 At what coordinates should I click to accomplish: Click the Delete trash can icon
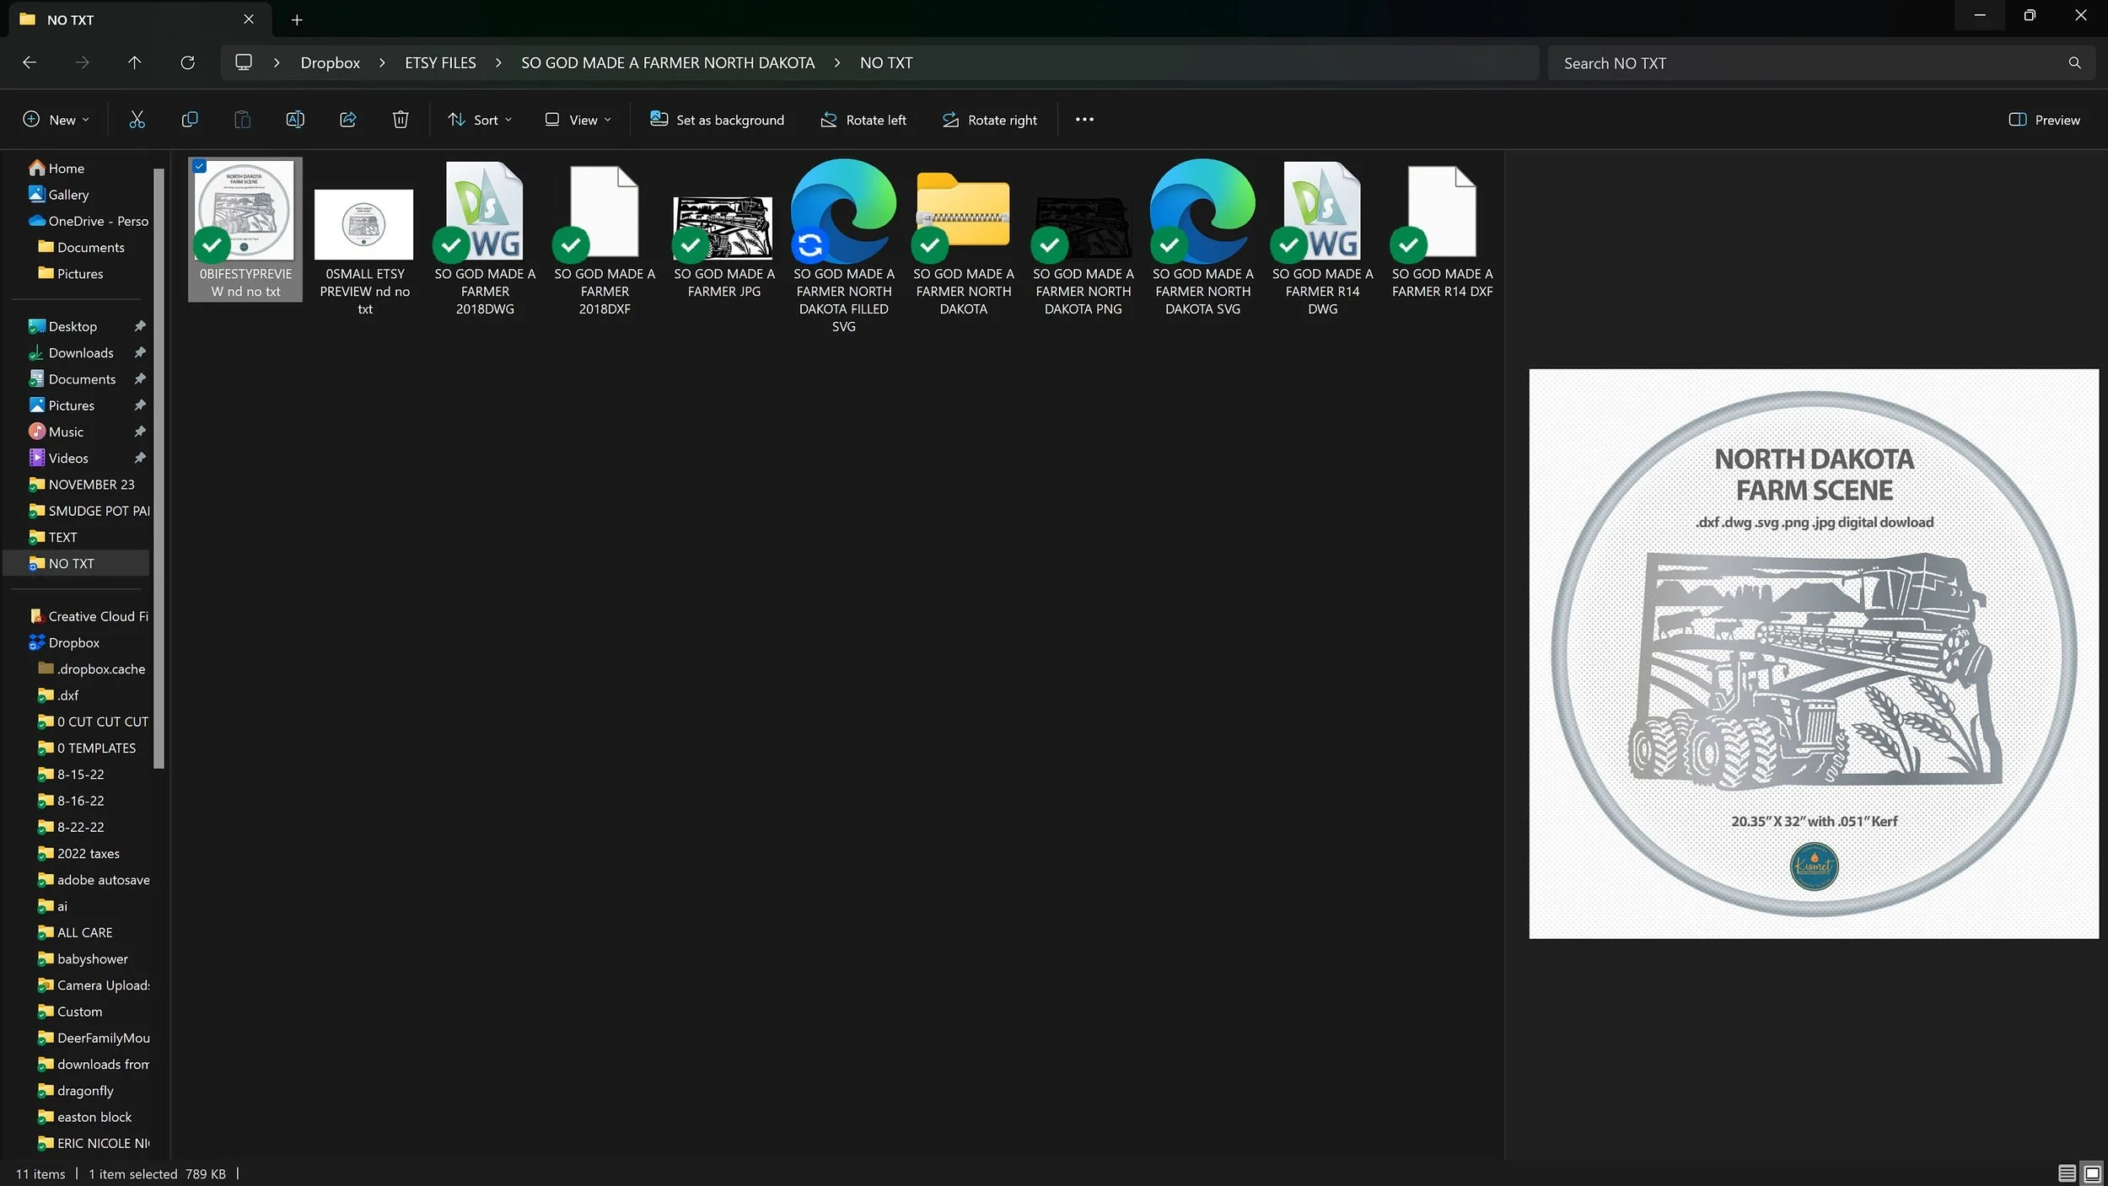401,120
